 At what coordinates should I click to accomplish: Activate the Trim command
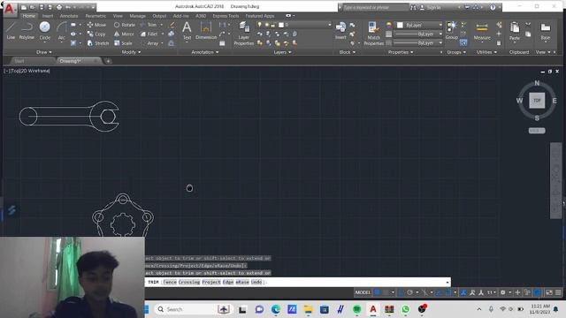[x=149, y=25]
